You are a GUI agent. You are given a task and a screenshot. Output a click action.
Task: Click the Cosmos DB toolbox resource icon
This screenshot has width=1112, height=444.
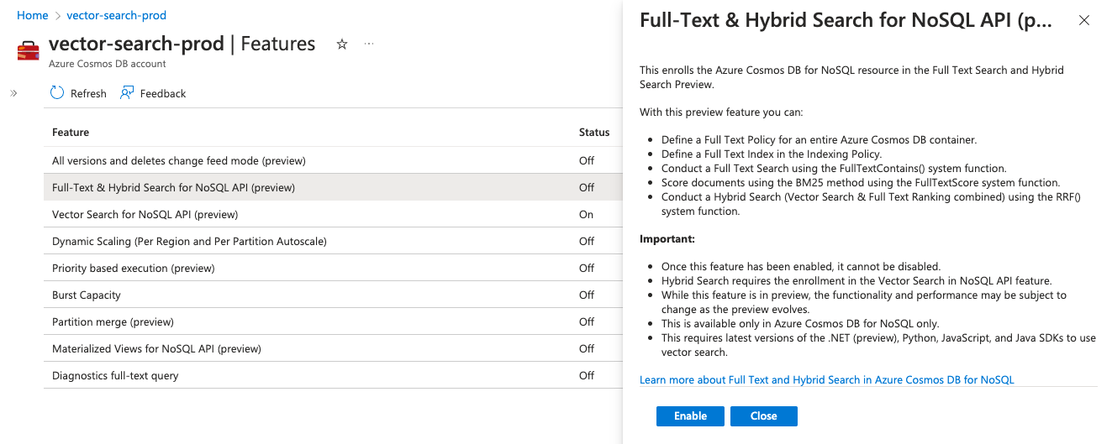28,50
